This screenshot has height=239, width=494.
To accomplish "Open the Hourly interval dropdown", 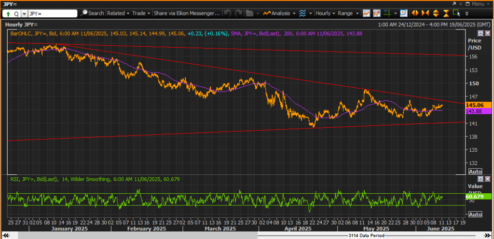I will click(x=325, y=13).
